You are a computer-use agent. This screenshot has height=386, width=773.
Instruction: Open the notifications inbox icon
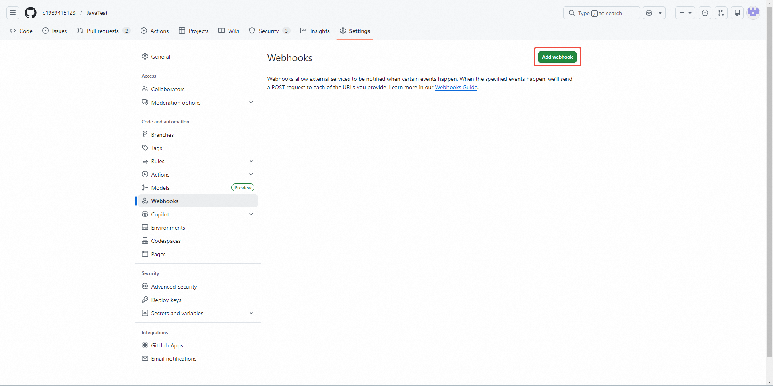[x=737, y=13]
